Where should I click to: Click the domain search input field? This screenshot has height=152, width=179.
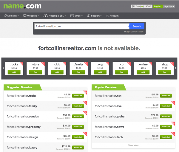coord(82,26)
